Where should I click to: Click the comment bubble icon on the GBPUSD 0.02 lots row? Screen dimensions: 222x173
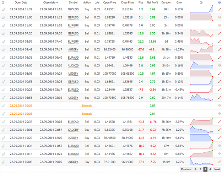click(x=220, y=17)
